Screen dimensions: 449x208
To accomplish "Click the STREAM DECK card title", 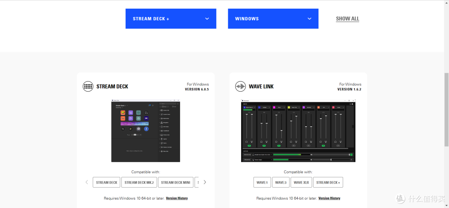I will pos(112,87).
